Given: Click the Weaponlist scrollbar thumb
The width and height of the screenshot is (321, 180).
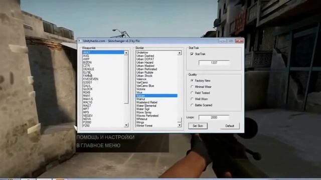Looking at the screenshot, I should coord(126,79).
